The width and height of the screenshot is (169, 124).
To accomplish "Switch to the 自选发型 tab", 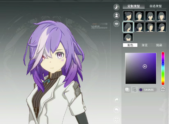I will tap(156, 6).
